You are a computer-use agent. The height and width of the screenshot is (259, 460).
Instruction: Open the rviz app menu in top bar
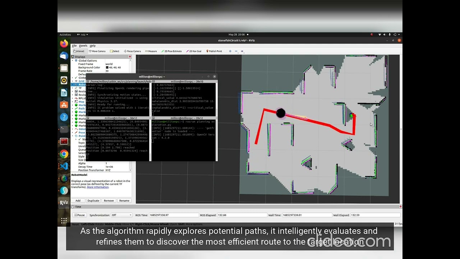[x=82, y=35]
